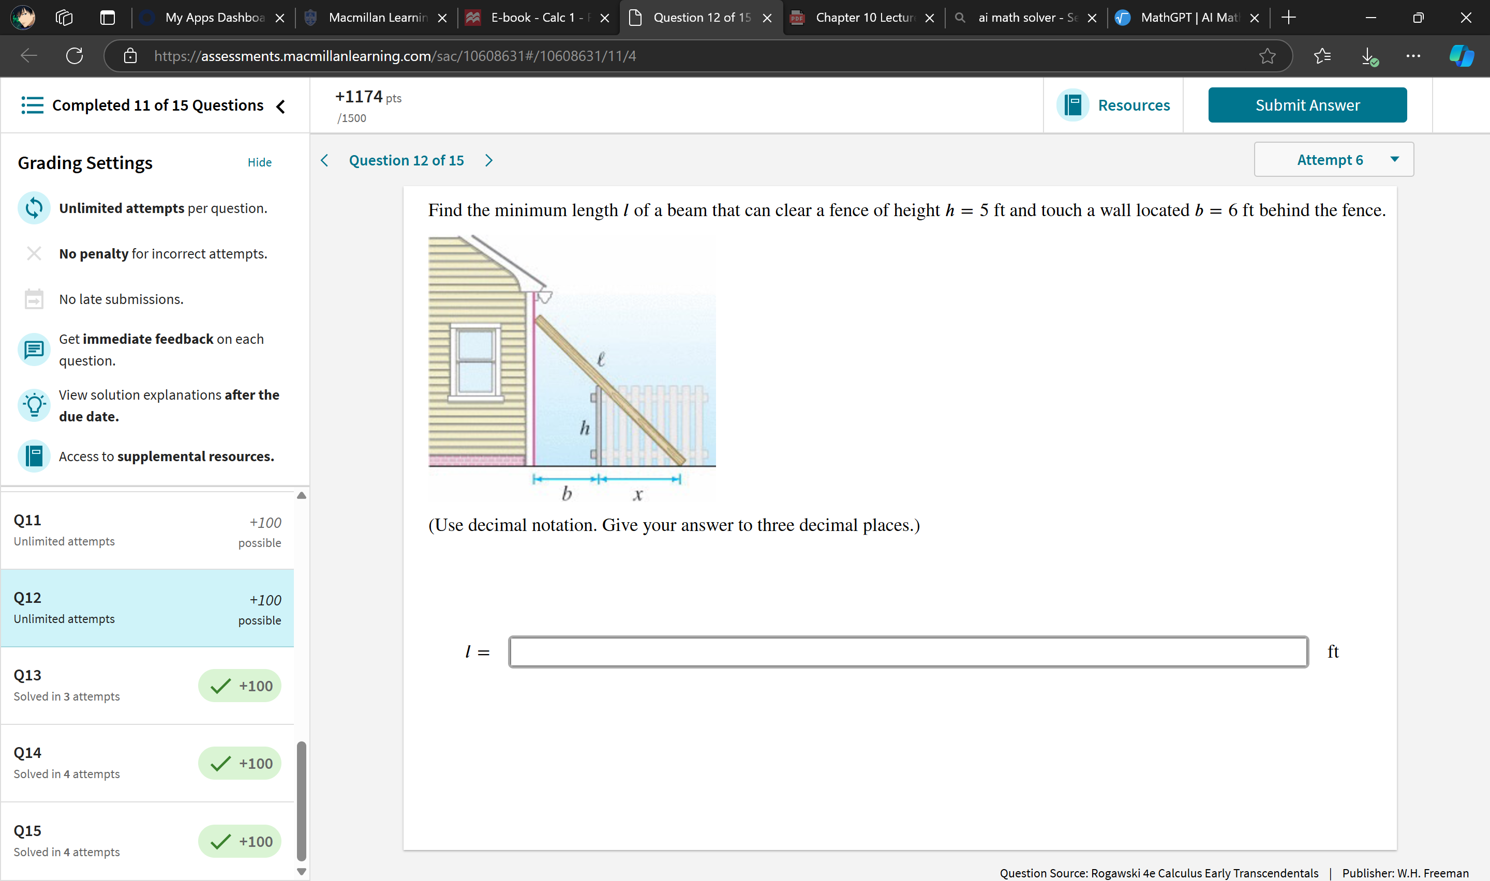Image resolution: width=1490 pixels, height=881 pixels.
Task: Open the Copilot sidebar icon
Action: [1461, 56]
